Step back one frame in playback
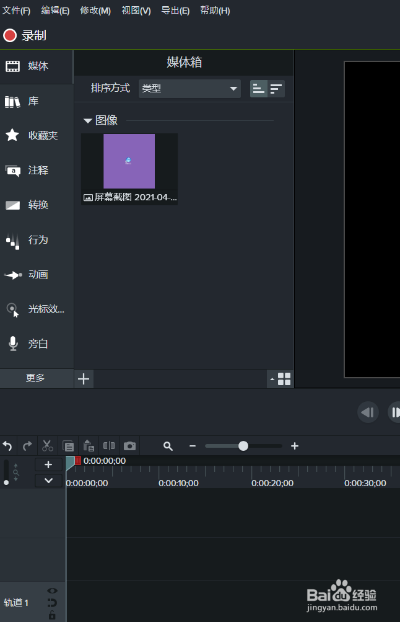 click(368, 412)
